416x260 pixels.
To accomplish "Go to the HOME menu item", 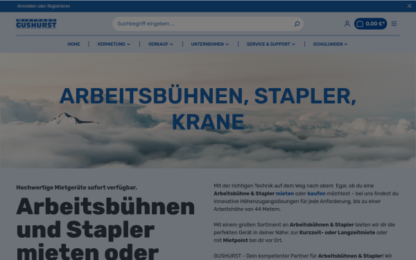I will tap(73, 44).
